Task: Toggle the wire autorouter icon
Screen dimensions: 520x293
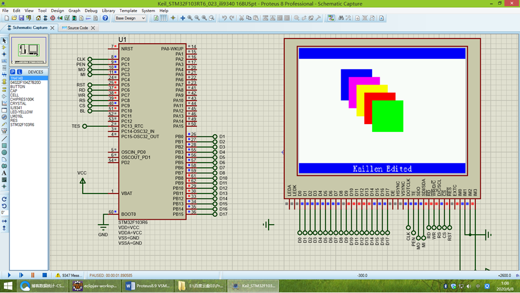Action: (x=331, y=18)
